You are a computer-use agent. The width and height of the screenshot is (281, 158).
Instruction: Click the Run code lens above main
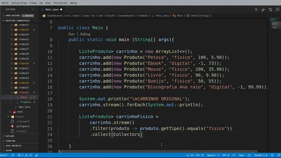(x=71, y=34)
